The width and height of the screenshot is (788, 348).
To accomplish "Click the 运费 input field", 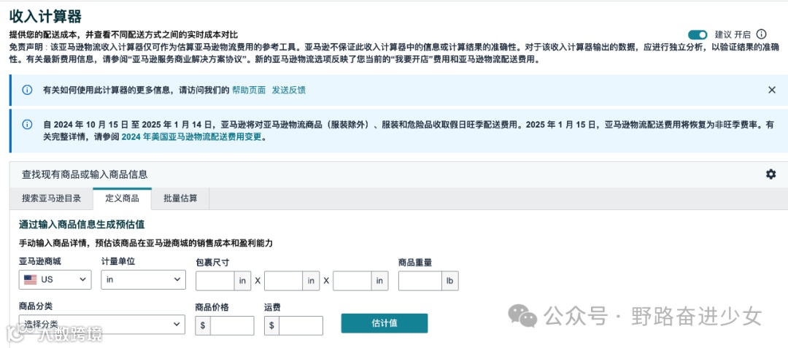I will tap(301, 325).
